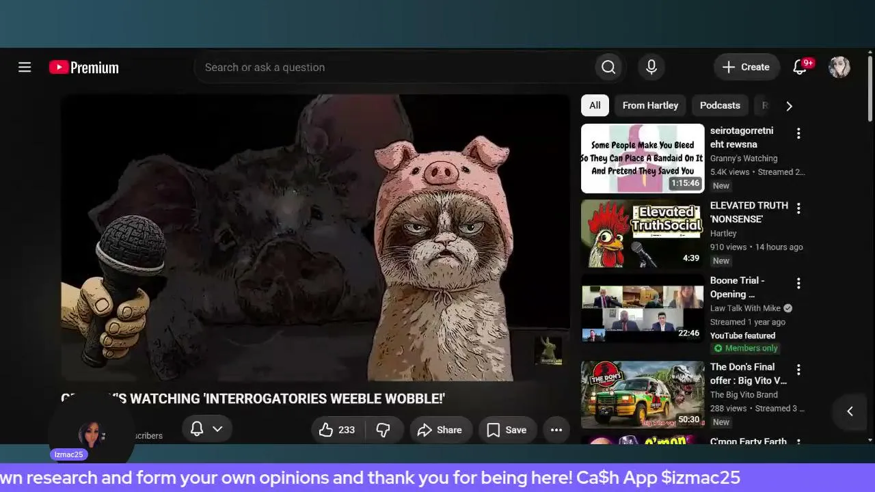Image resolution: width=875 pixels, height=492 pixels.
Task: Click the 'Members only' badge
Action: click(746, 348)
